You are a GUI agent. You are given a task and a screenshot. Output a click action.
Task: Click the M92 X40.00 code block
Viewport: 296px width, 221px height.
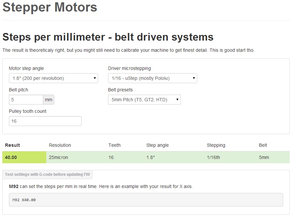point(146,200)
